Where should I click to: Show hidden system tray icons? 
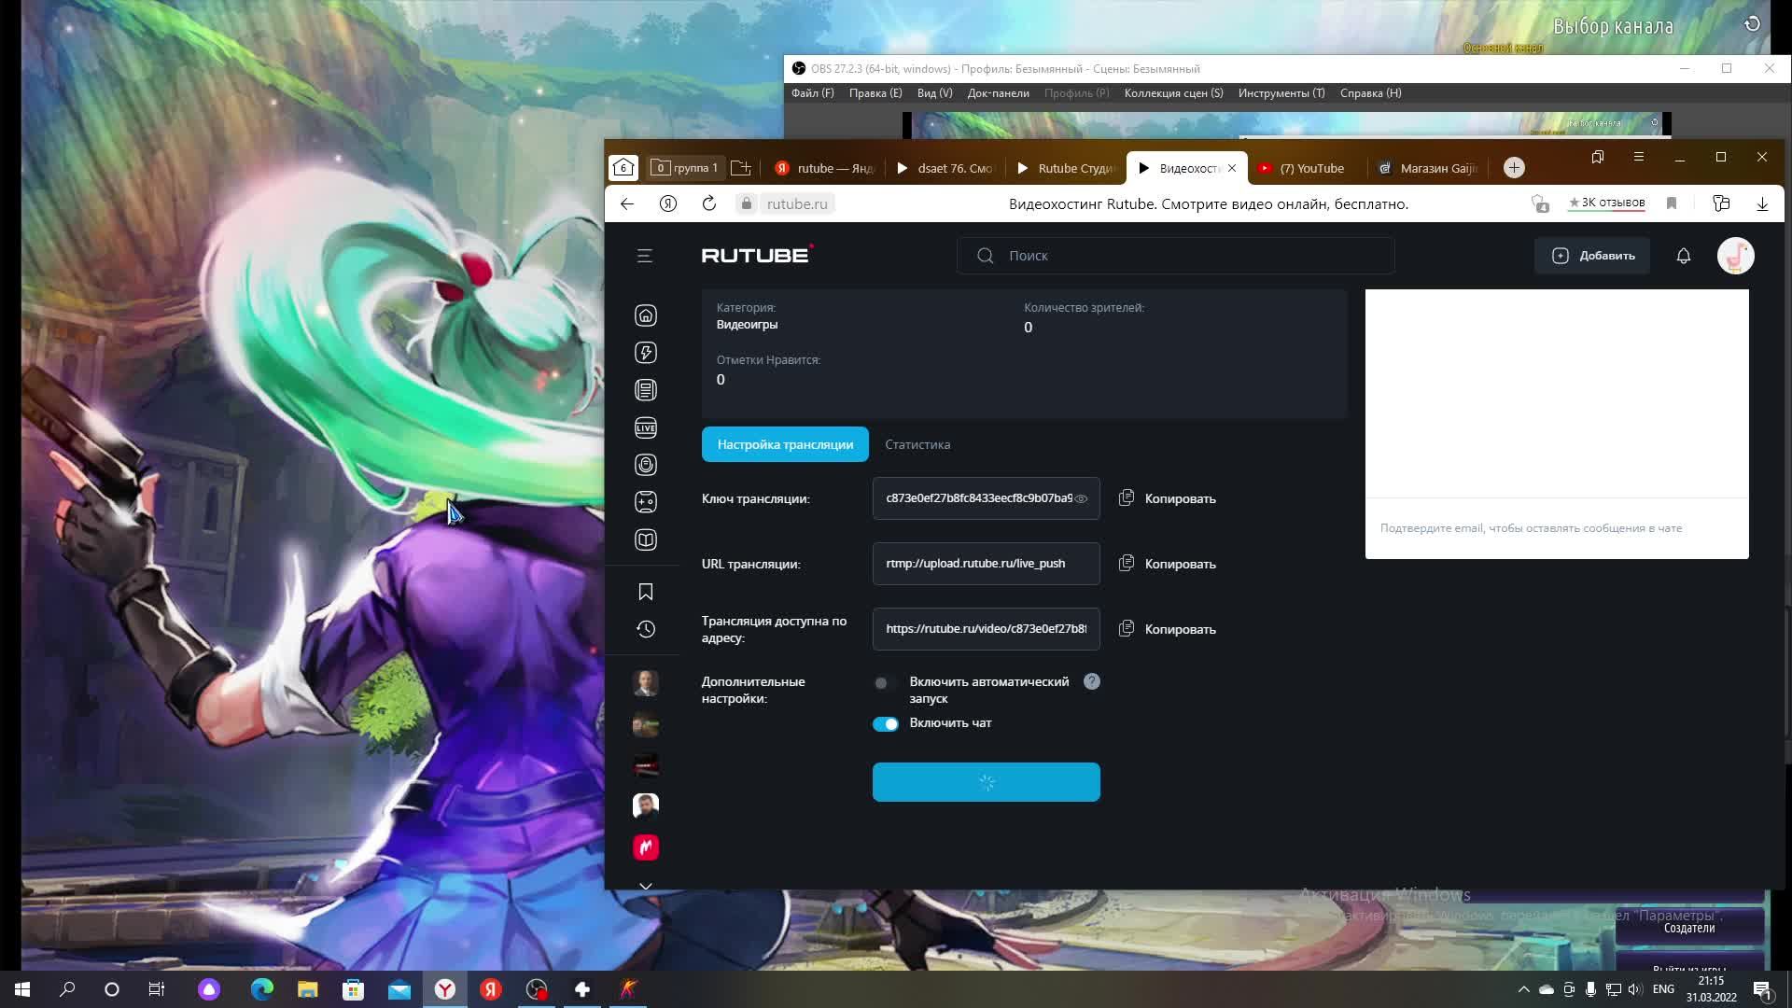(x=1523, y=989)
